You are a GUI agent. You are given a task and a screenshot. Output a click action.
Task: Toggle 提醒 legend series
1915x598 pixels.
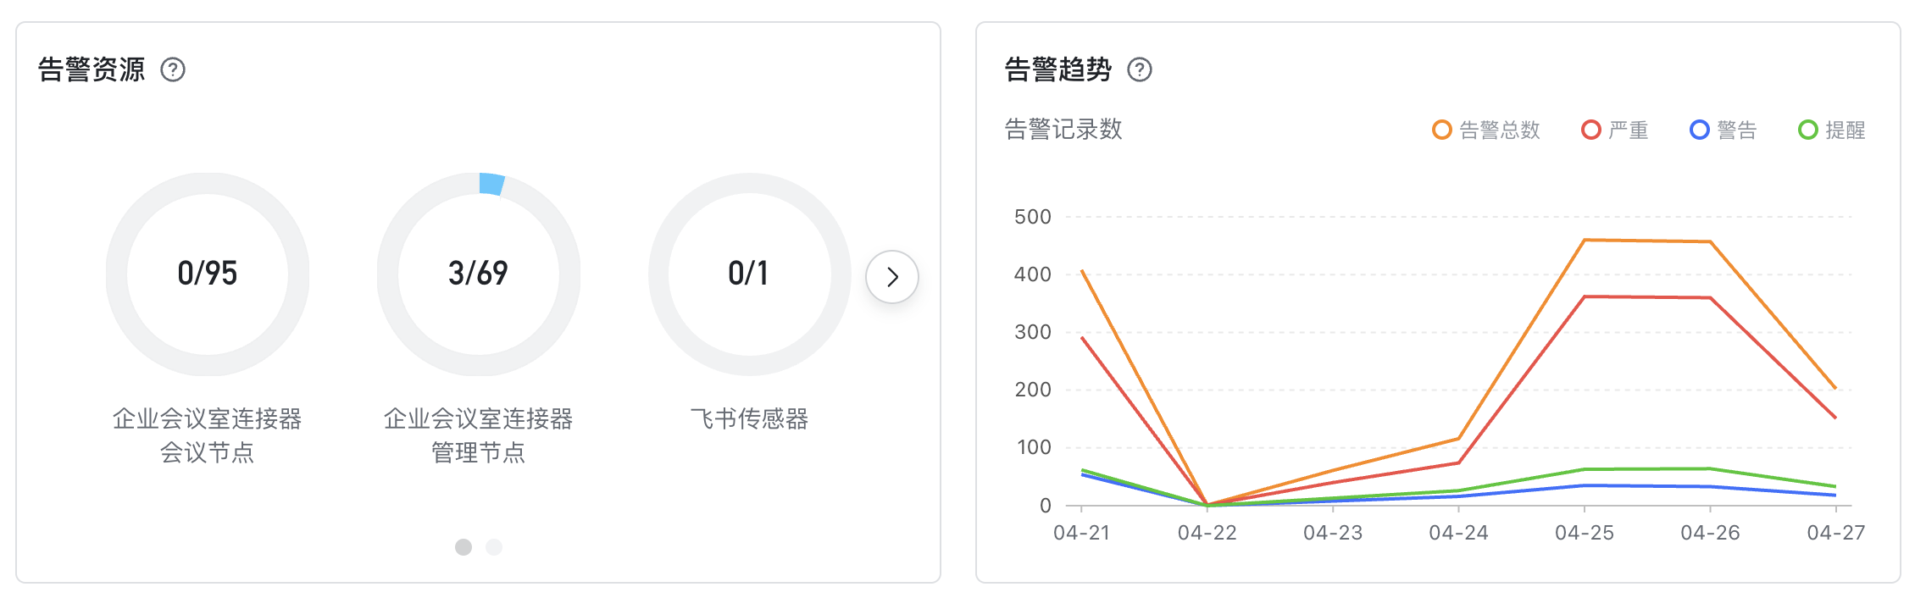[x=1832, y=130]
